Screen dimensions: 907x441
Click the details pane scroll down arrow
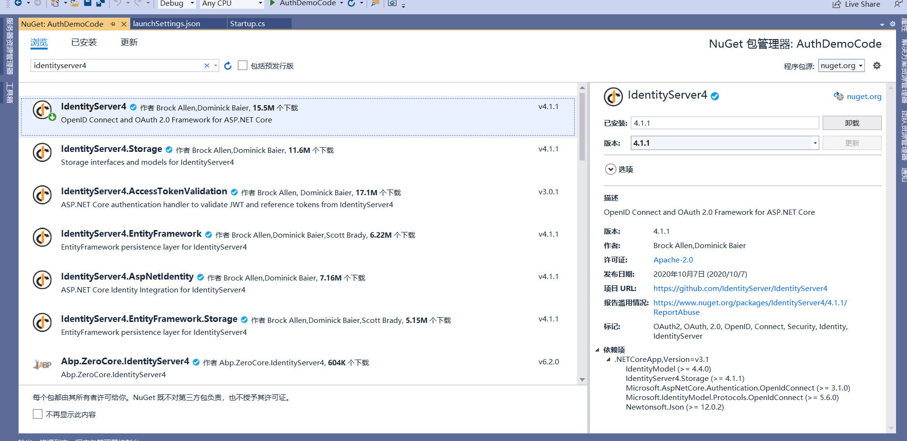[x=891, y=428]
